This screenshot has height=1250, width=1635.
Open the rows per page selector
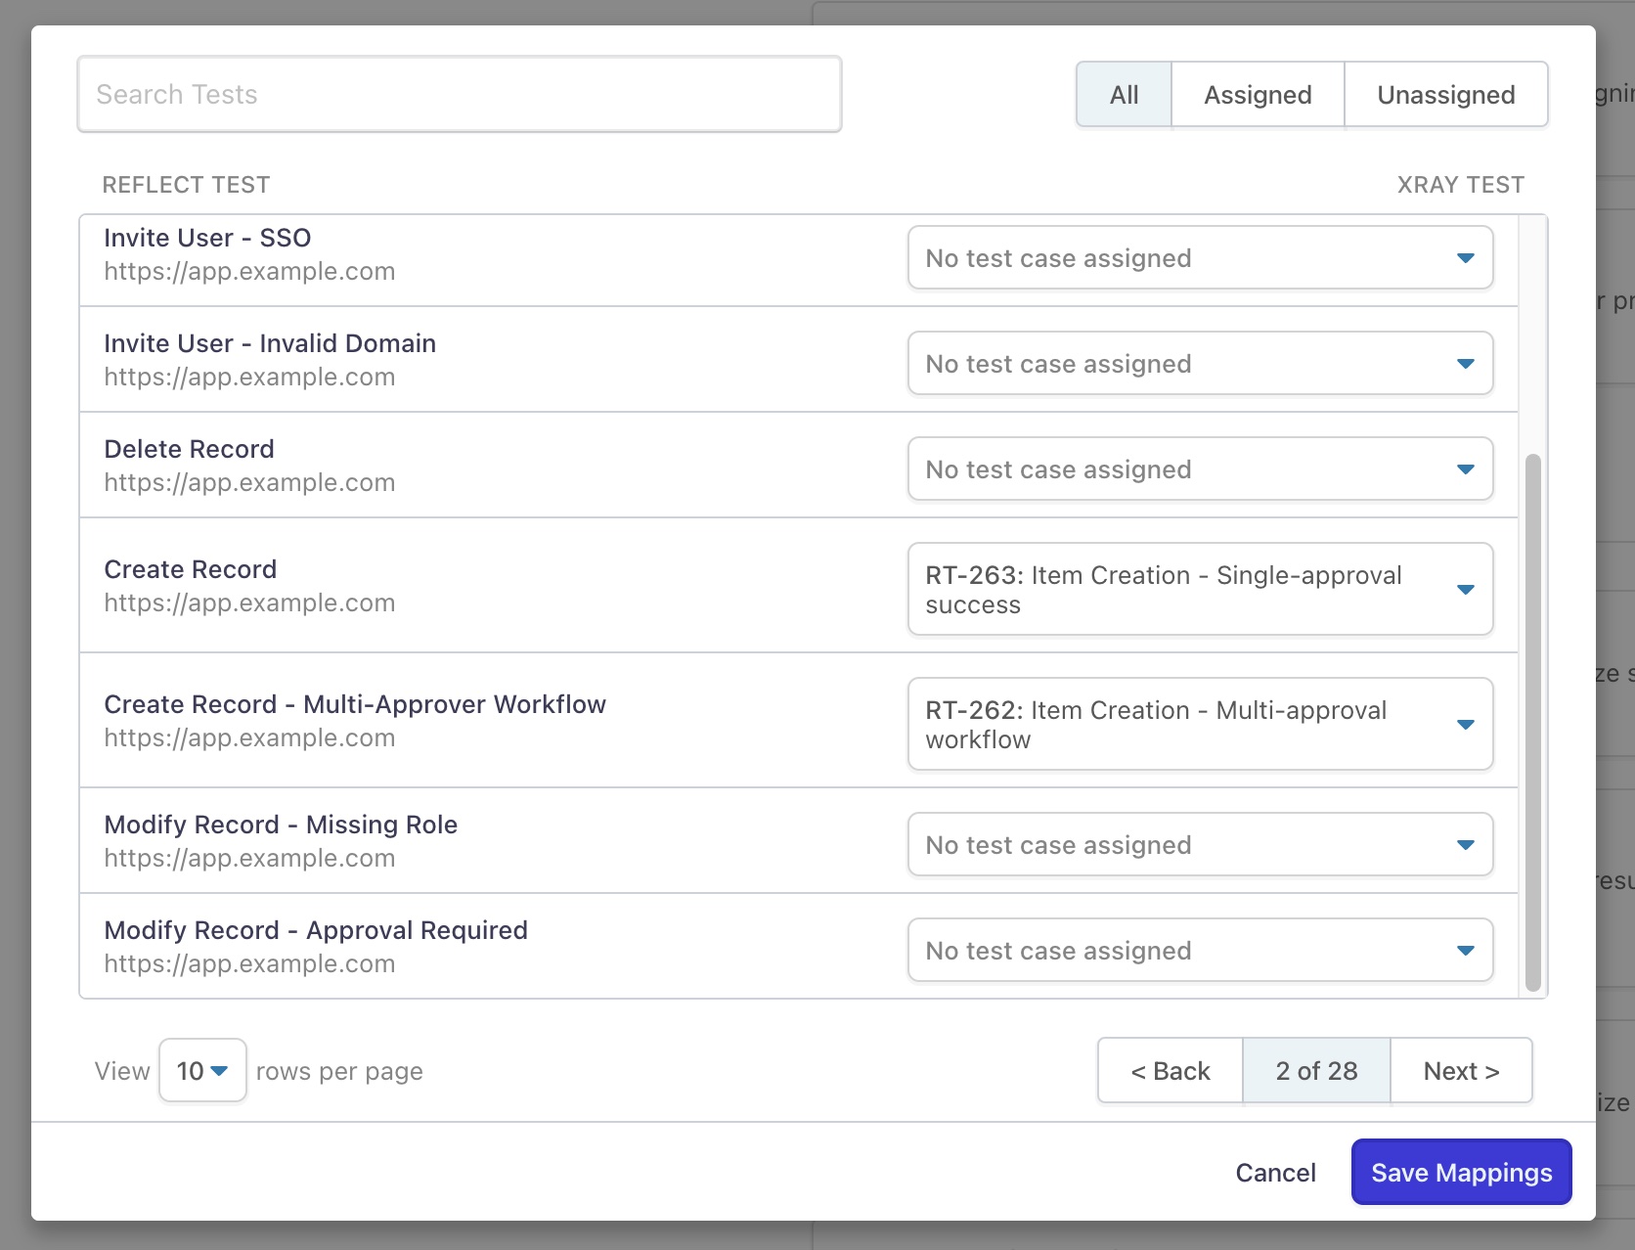pyautogui.click(x=202, y=1071)
